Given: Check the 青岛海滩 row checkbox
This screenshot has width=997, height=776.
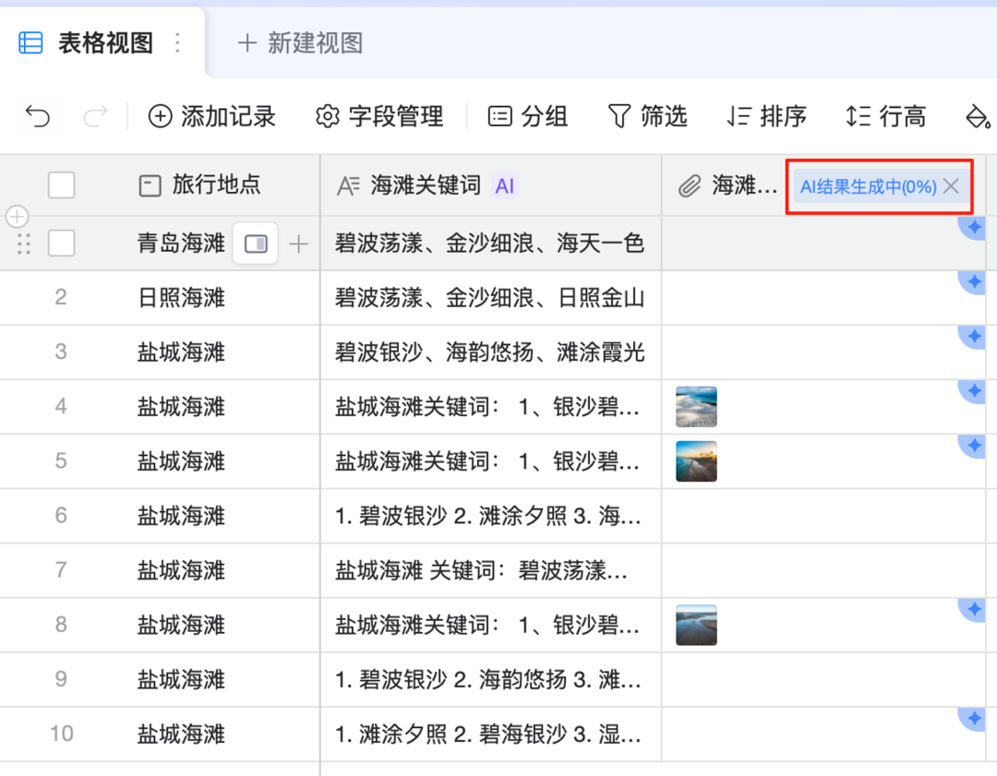Looking at the screenshot, I should [x=61, y=244].
